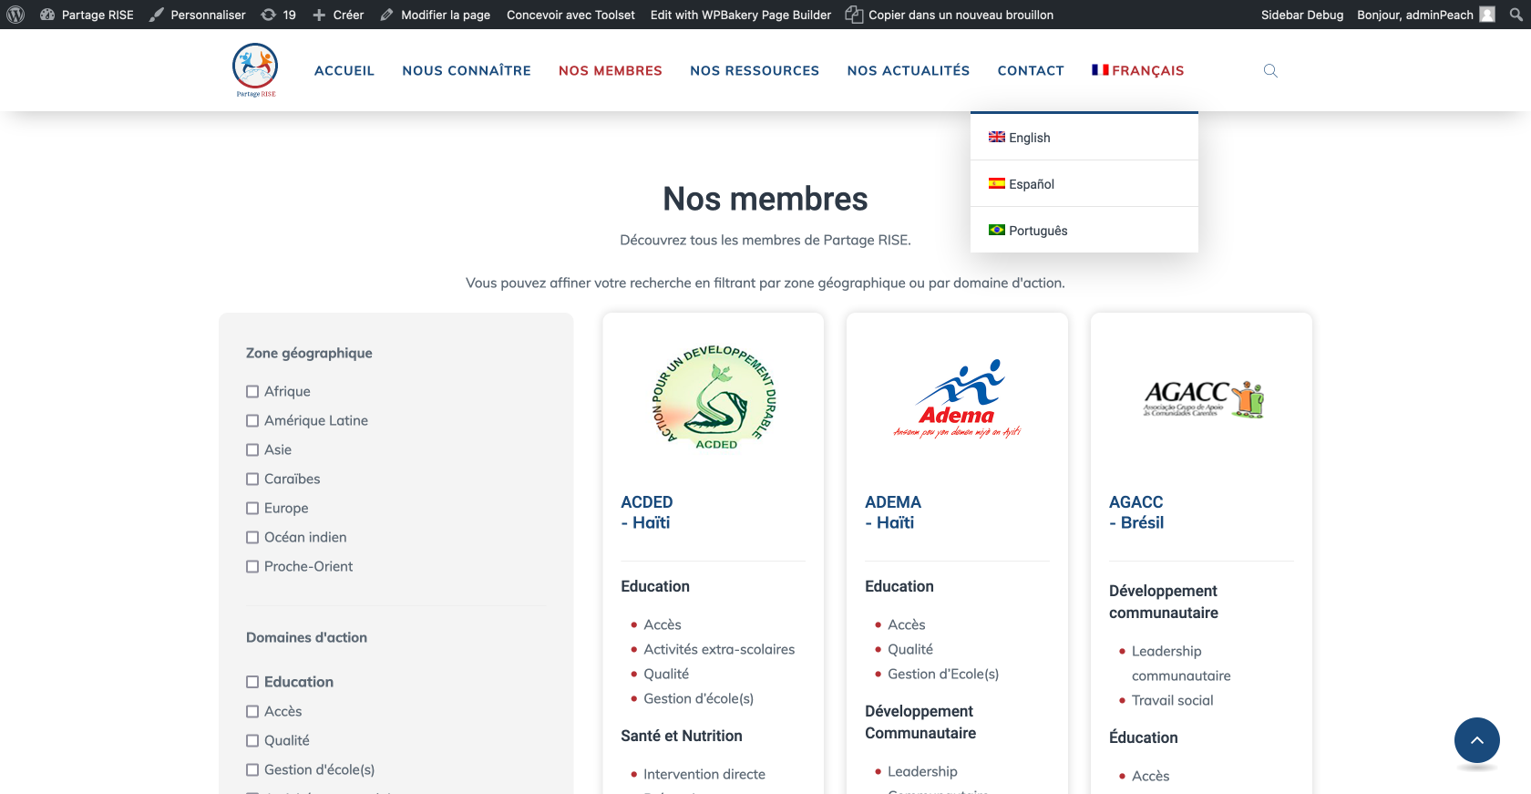The image size is (1531, 794).
Task: Open the site search magnifier icon
Action: pos(1270,70)
